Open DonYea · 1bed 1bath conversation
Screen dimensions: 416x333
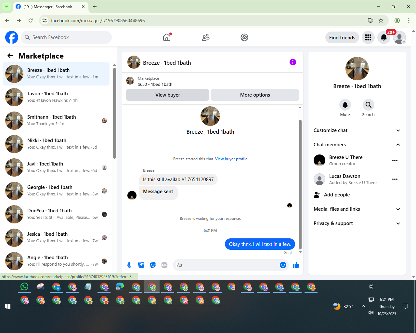point(56,214)
